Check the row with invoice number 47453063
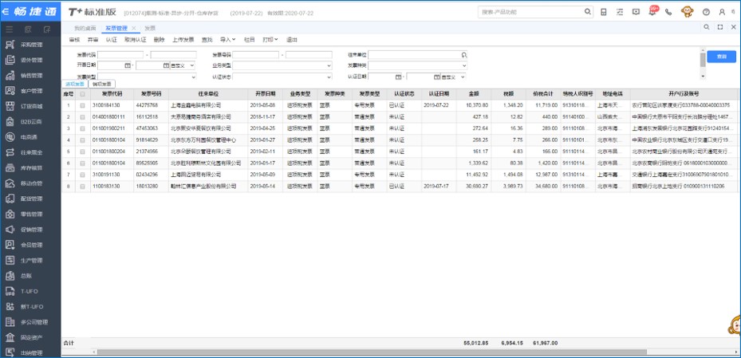The height and width of the screenshot is (358, 741). [83, 128]
